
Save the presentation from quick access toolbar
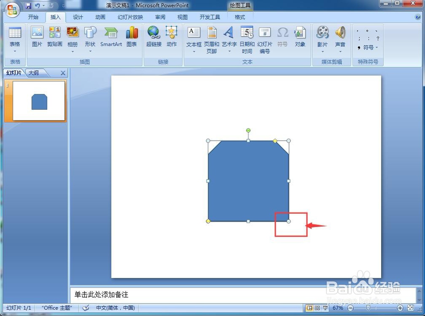tap(28, 6)
